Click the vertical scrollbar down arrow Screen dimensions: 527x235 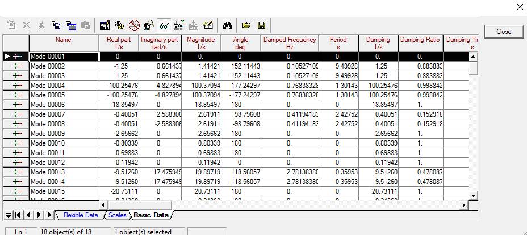(474, 195)
